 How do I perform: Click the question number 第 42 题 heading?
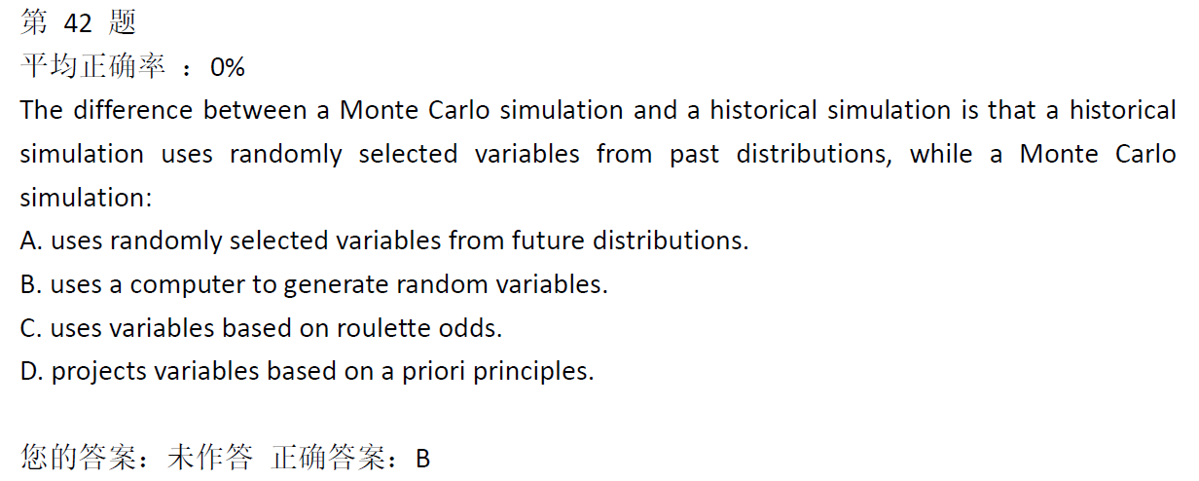(78, 22)
